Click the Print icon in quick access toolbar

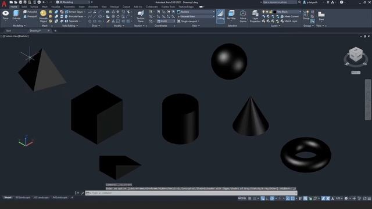(39, 2)
